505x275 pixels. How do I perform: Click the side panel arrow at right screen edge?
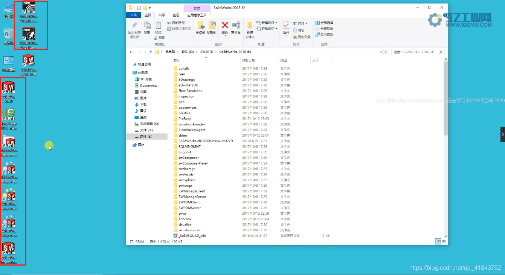[x=503, y=135]
